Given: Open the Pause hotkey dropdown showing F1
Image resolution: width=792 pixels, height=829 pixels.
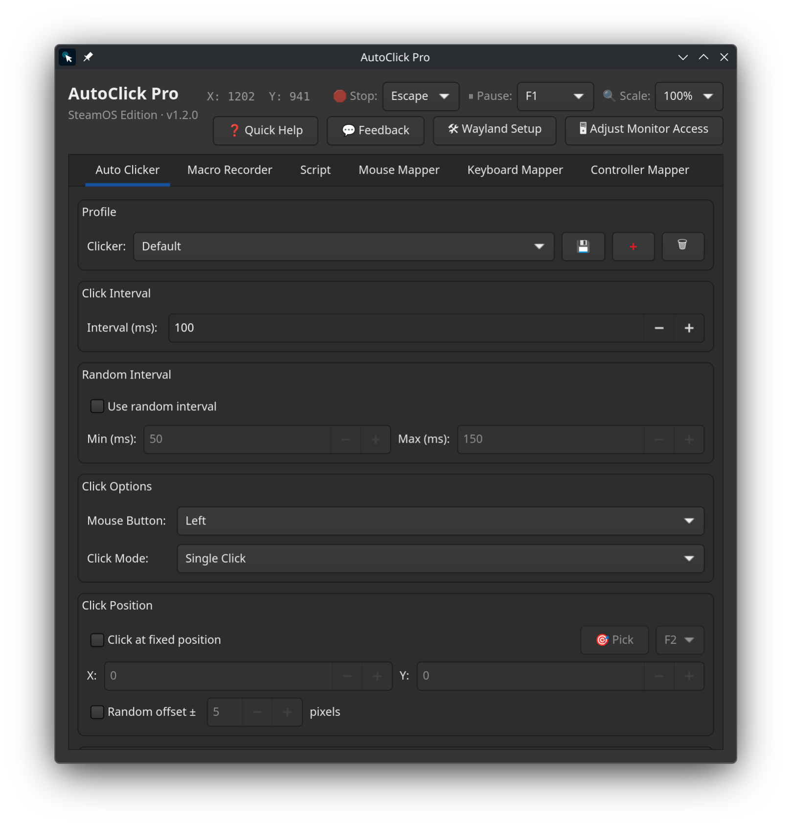Looking at the screenshot, I should [555, 96].
